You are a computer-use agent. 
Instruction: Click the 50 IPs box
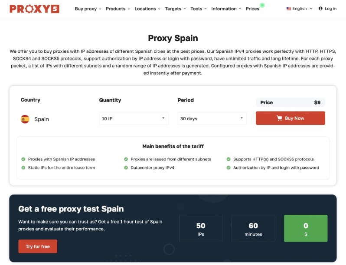coord(201,228)
